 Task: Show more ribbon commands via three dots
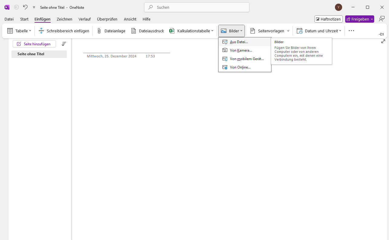(351, 31)
